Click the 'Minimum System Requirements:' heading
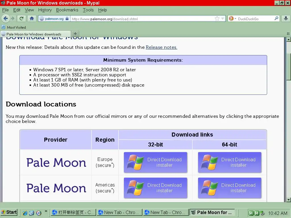The height and width of the screenshot is (218, 291). (x=143, y=60)
